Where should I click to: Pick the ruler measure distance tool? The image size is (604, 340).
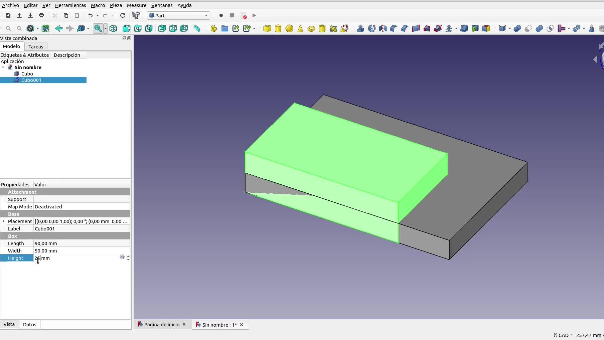(197, 29)
